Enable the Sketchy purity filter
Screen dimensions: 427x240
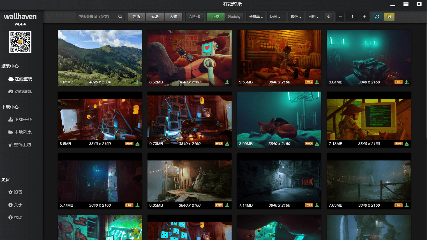[x=234, y=17]
